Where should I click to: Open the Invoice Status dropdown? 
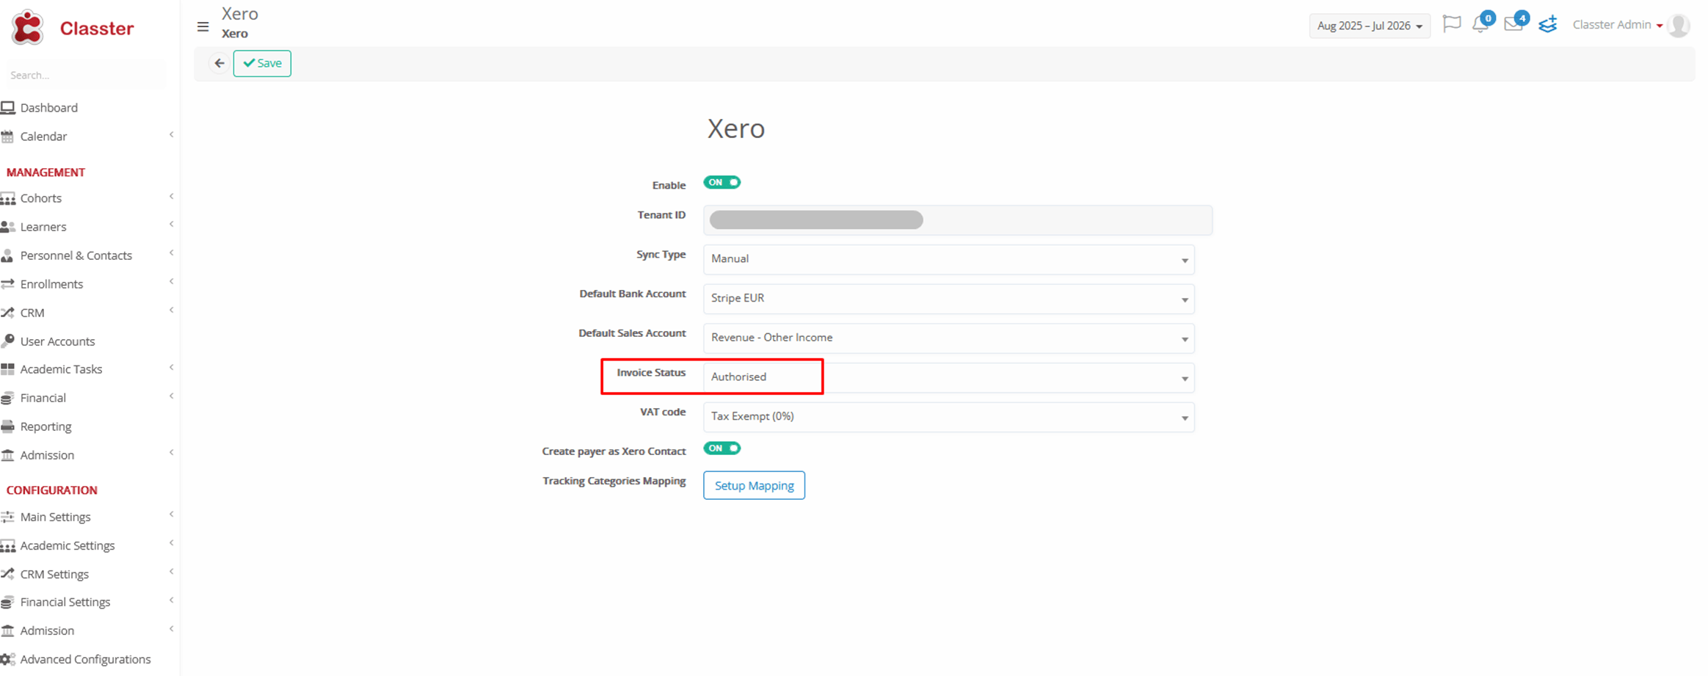(x=948, y=377)
